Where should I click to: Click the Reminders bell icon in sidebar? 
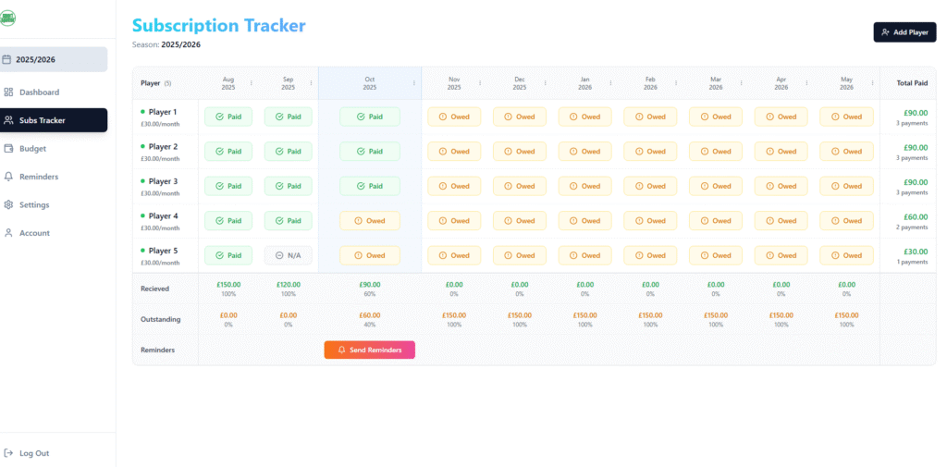[8, 177]
